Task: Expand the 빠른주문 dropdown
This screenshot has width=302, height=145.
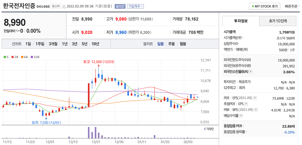Action: point(292,6)
